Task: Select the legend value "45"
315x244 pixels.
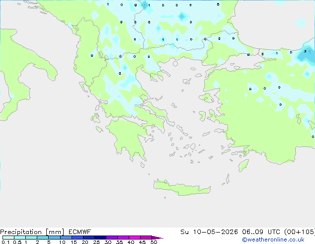Action: coord(142,242)
